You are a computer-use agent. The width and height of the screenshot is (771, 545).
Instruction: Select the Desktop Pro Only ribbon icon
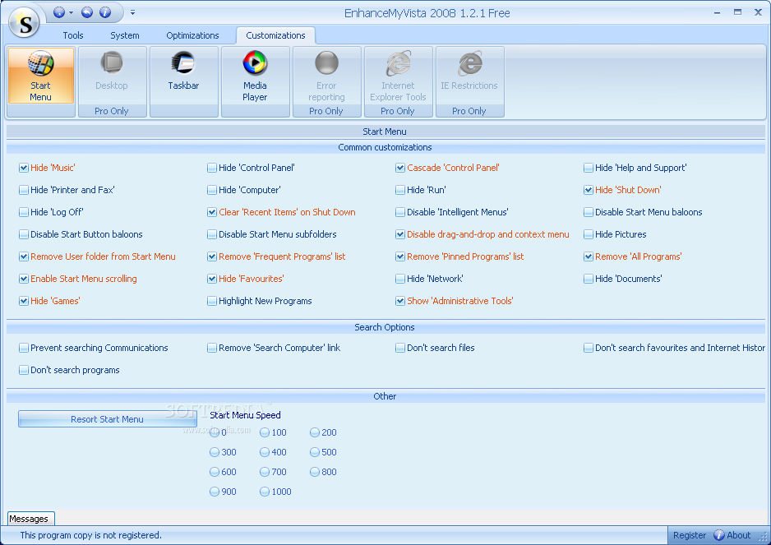pos(112,81)
